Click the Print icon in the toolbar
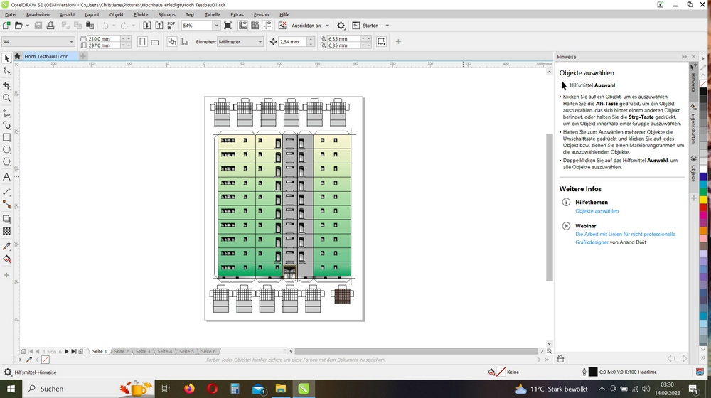 (52, 26)
